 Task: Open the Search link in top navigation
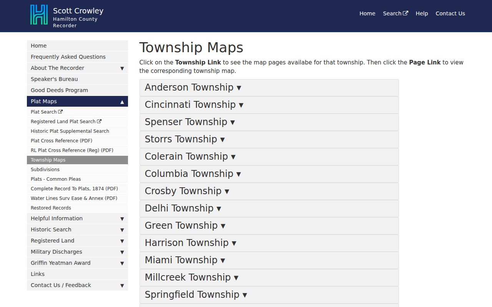[396, 13]
